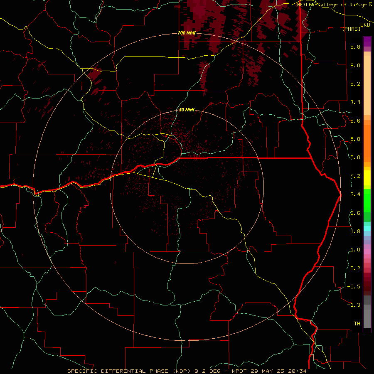Image resolution: width=374 pixels, height=374 pixels.
Task: Click the -1.3 scale label
Action: point(354,305)
